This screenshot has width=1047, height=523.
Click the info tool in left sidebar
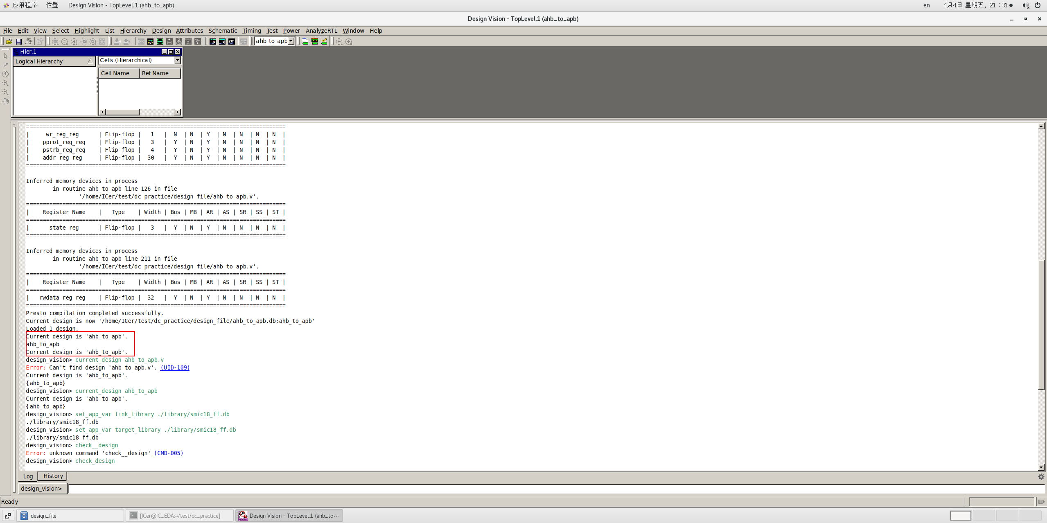coord(5,74)
